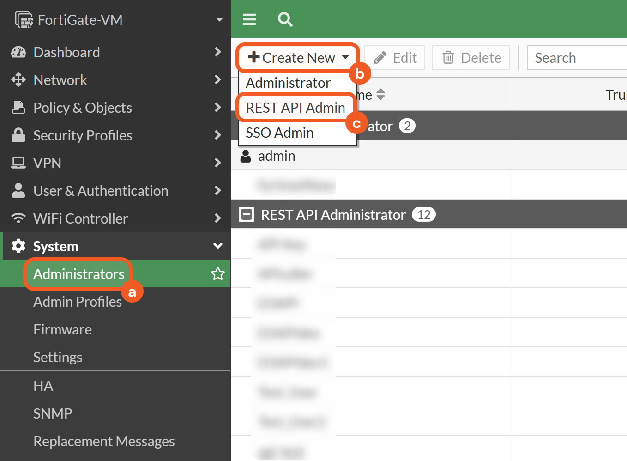Screen dimensions: 627x461
Task: Click the Dashboard gauge icon
Action: pos(18,52)
